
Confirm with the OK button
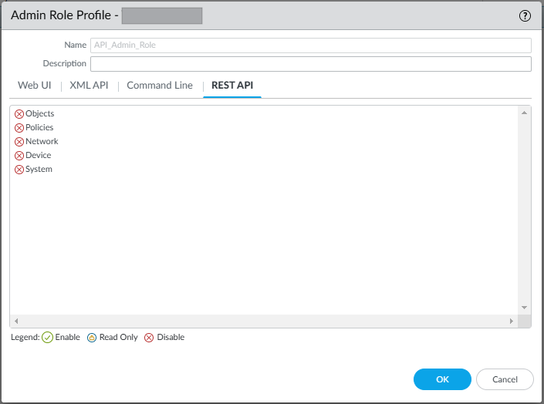coord(442,379)
